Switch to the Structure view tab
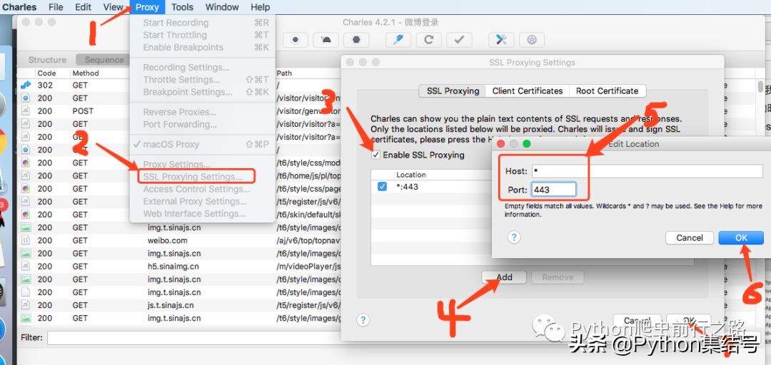Screen dimensions: 771x365 click(x=47, y=60)
